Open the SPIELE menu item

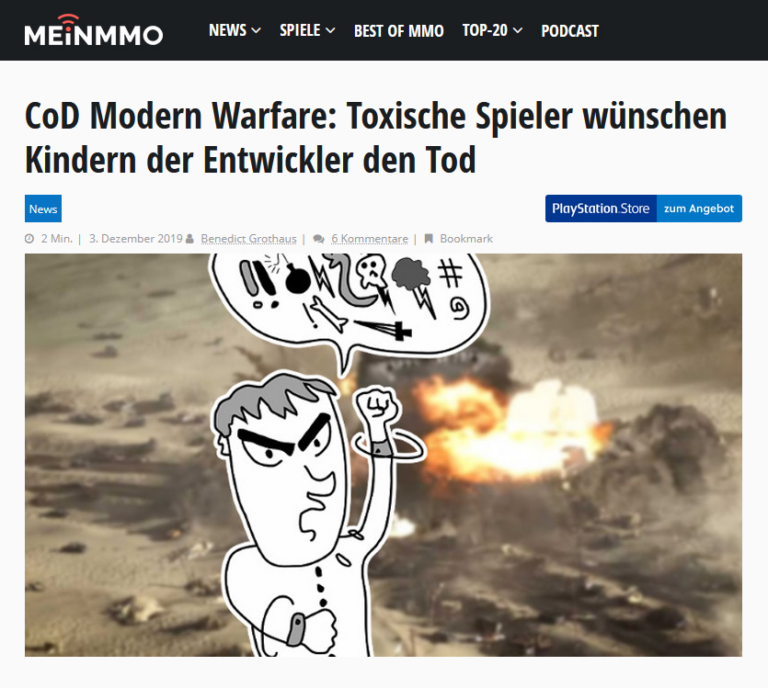[300, 30]
